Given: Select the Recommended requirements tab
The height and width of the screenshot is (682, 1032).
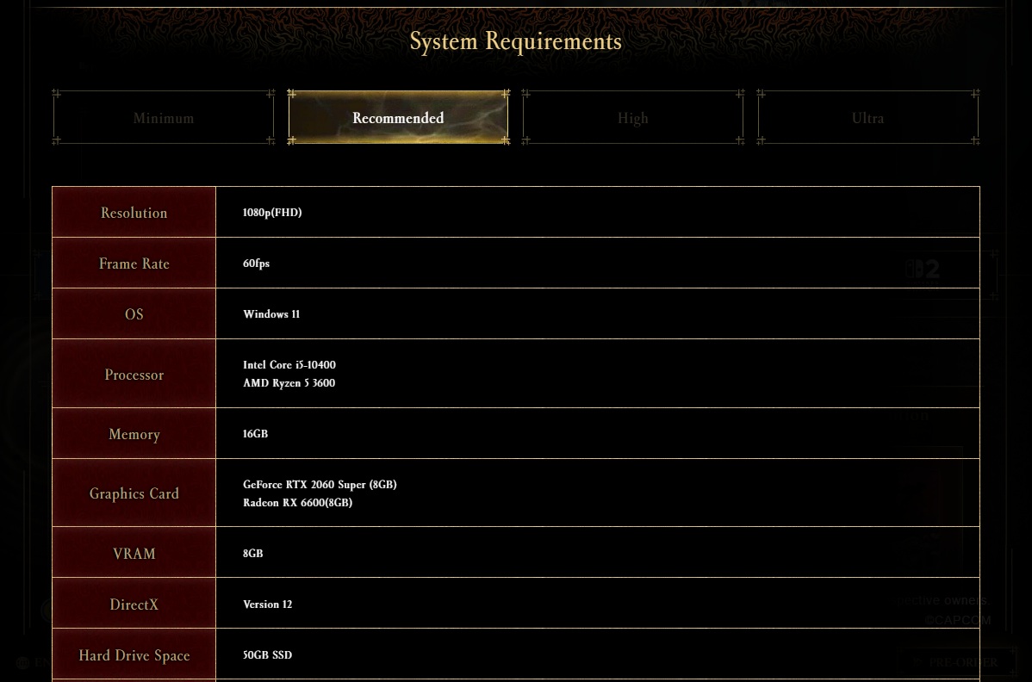Looking at the screenshot, I should pyautogui.click(x=398, y=118).
